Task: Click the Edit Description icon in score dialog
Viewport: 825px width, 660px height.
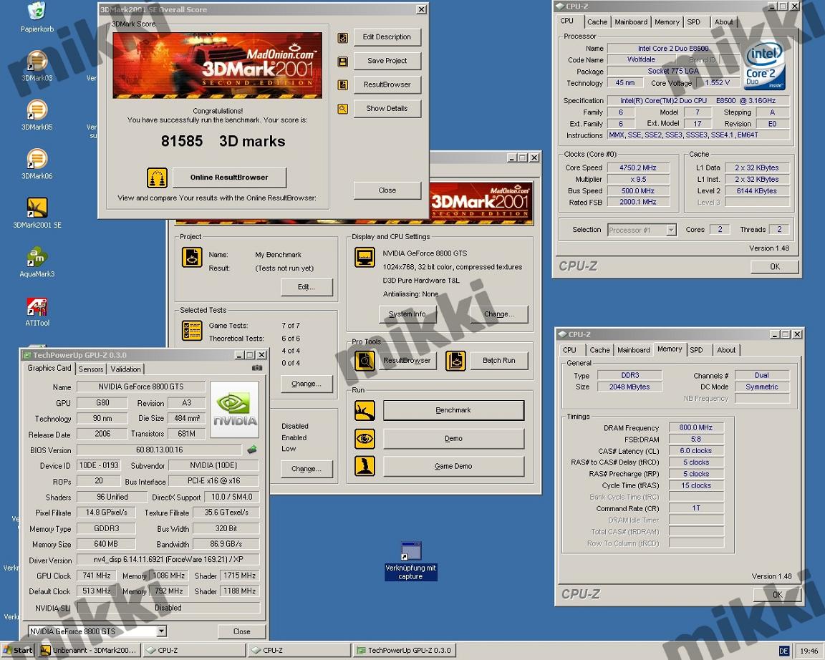Action: [x=342, y=38]
